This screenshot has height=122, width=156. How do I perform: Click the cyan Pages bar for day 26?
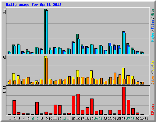pyautogui.click(x=124, y=43)
